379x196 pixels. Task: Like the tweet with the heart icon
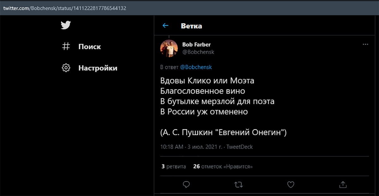coord(291,184)
